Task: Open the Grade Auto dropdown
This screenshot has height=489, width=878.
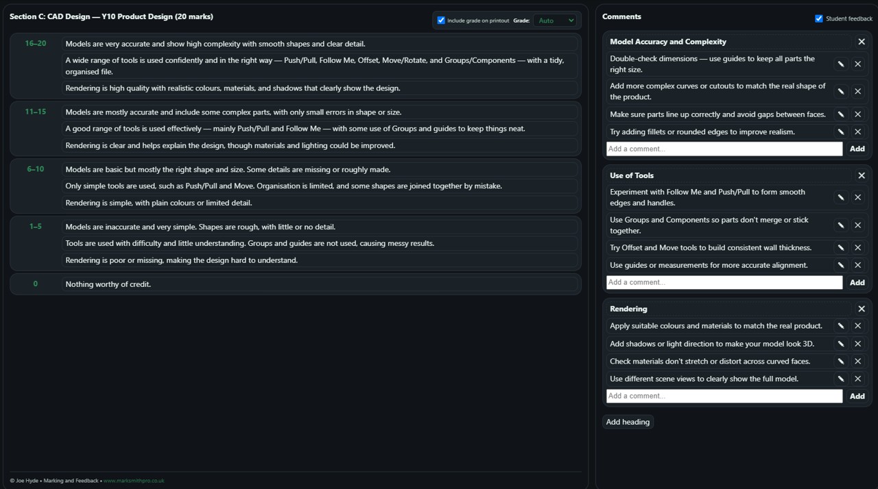Action: click(555, 21)
